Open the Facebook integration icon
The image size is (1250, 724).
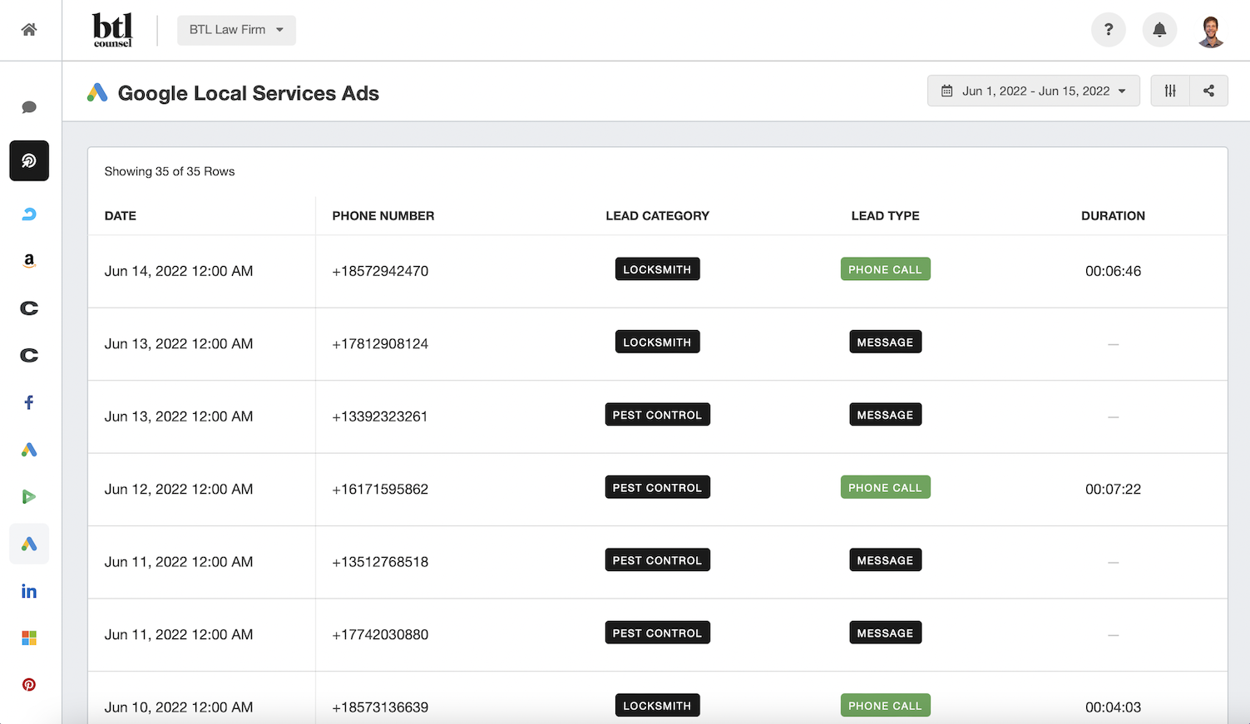29,402
